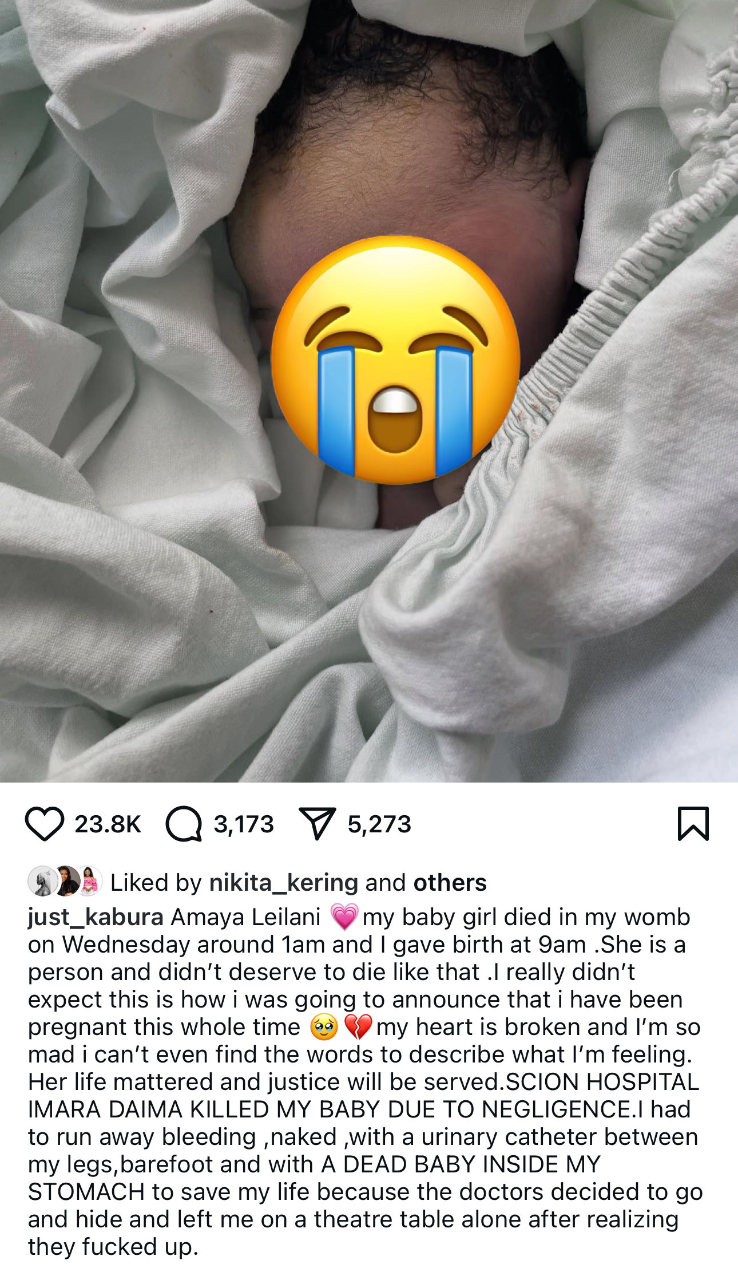Image resolution: width=738 pixels, height=1264 pixels.
Task: Tap the first liker avatar thumbnail
Action: pyautogui.click(x=41, y=881)
